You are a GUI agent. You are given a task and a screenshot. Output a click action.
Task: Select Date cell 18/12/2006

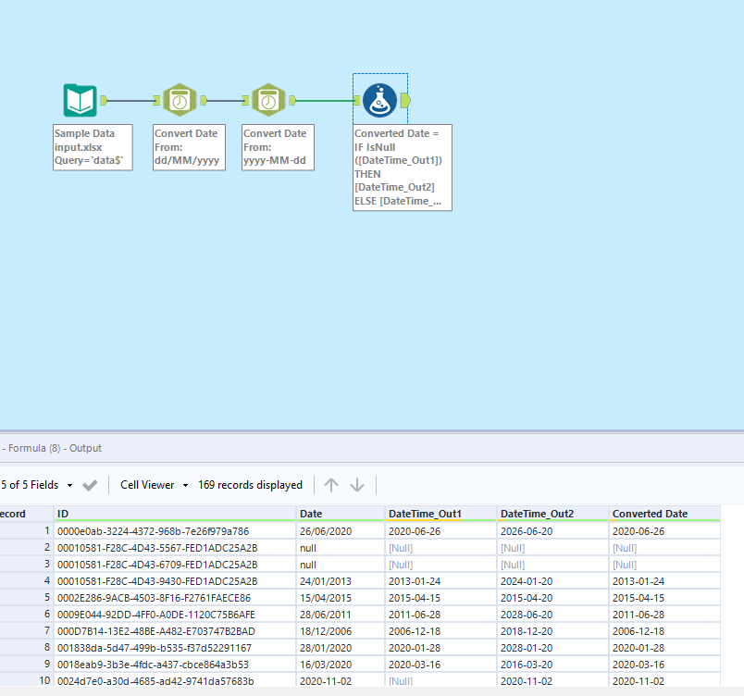(x=341, y=631)
